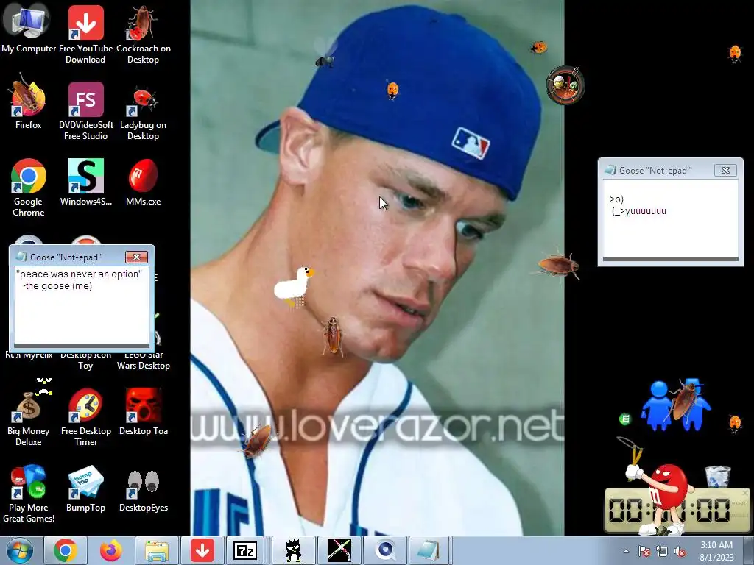Click inside the "(_>yuuuuuuu" note text area
Image resolution: width=754 pixels, height=565 pixels.
pos(670,218)
